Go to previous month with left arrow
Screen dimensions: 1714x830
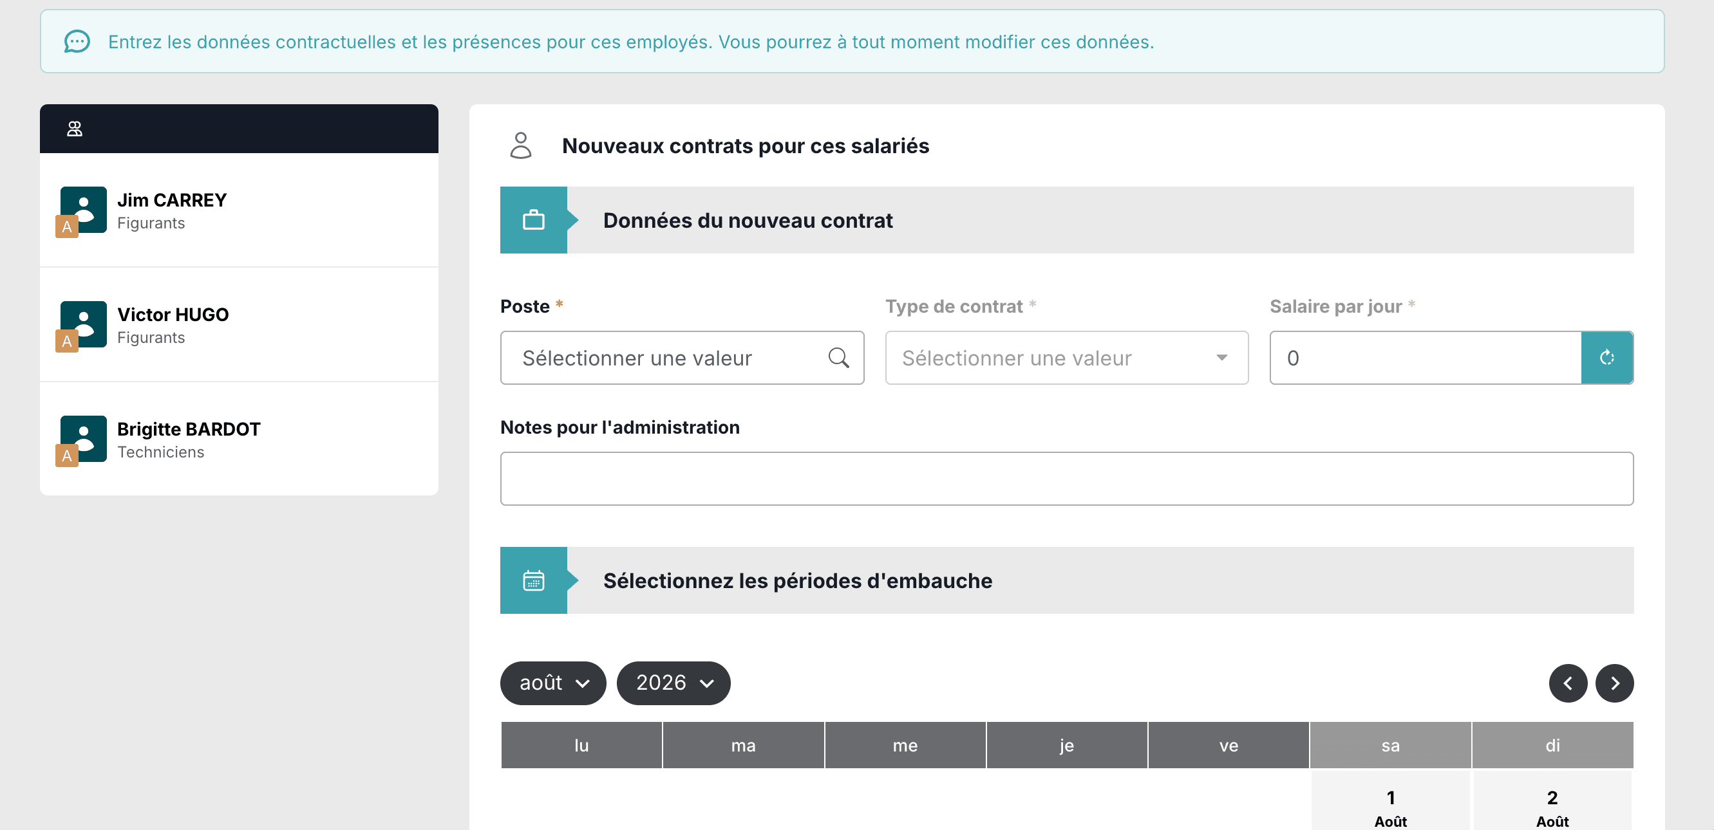(x=1568, y=683)
